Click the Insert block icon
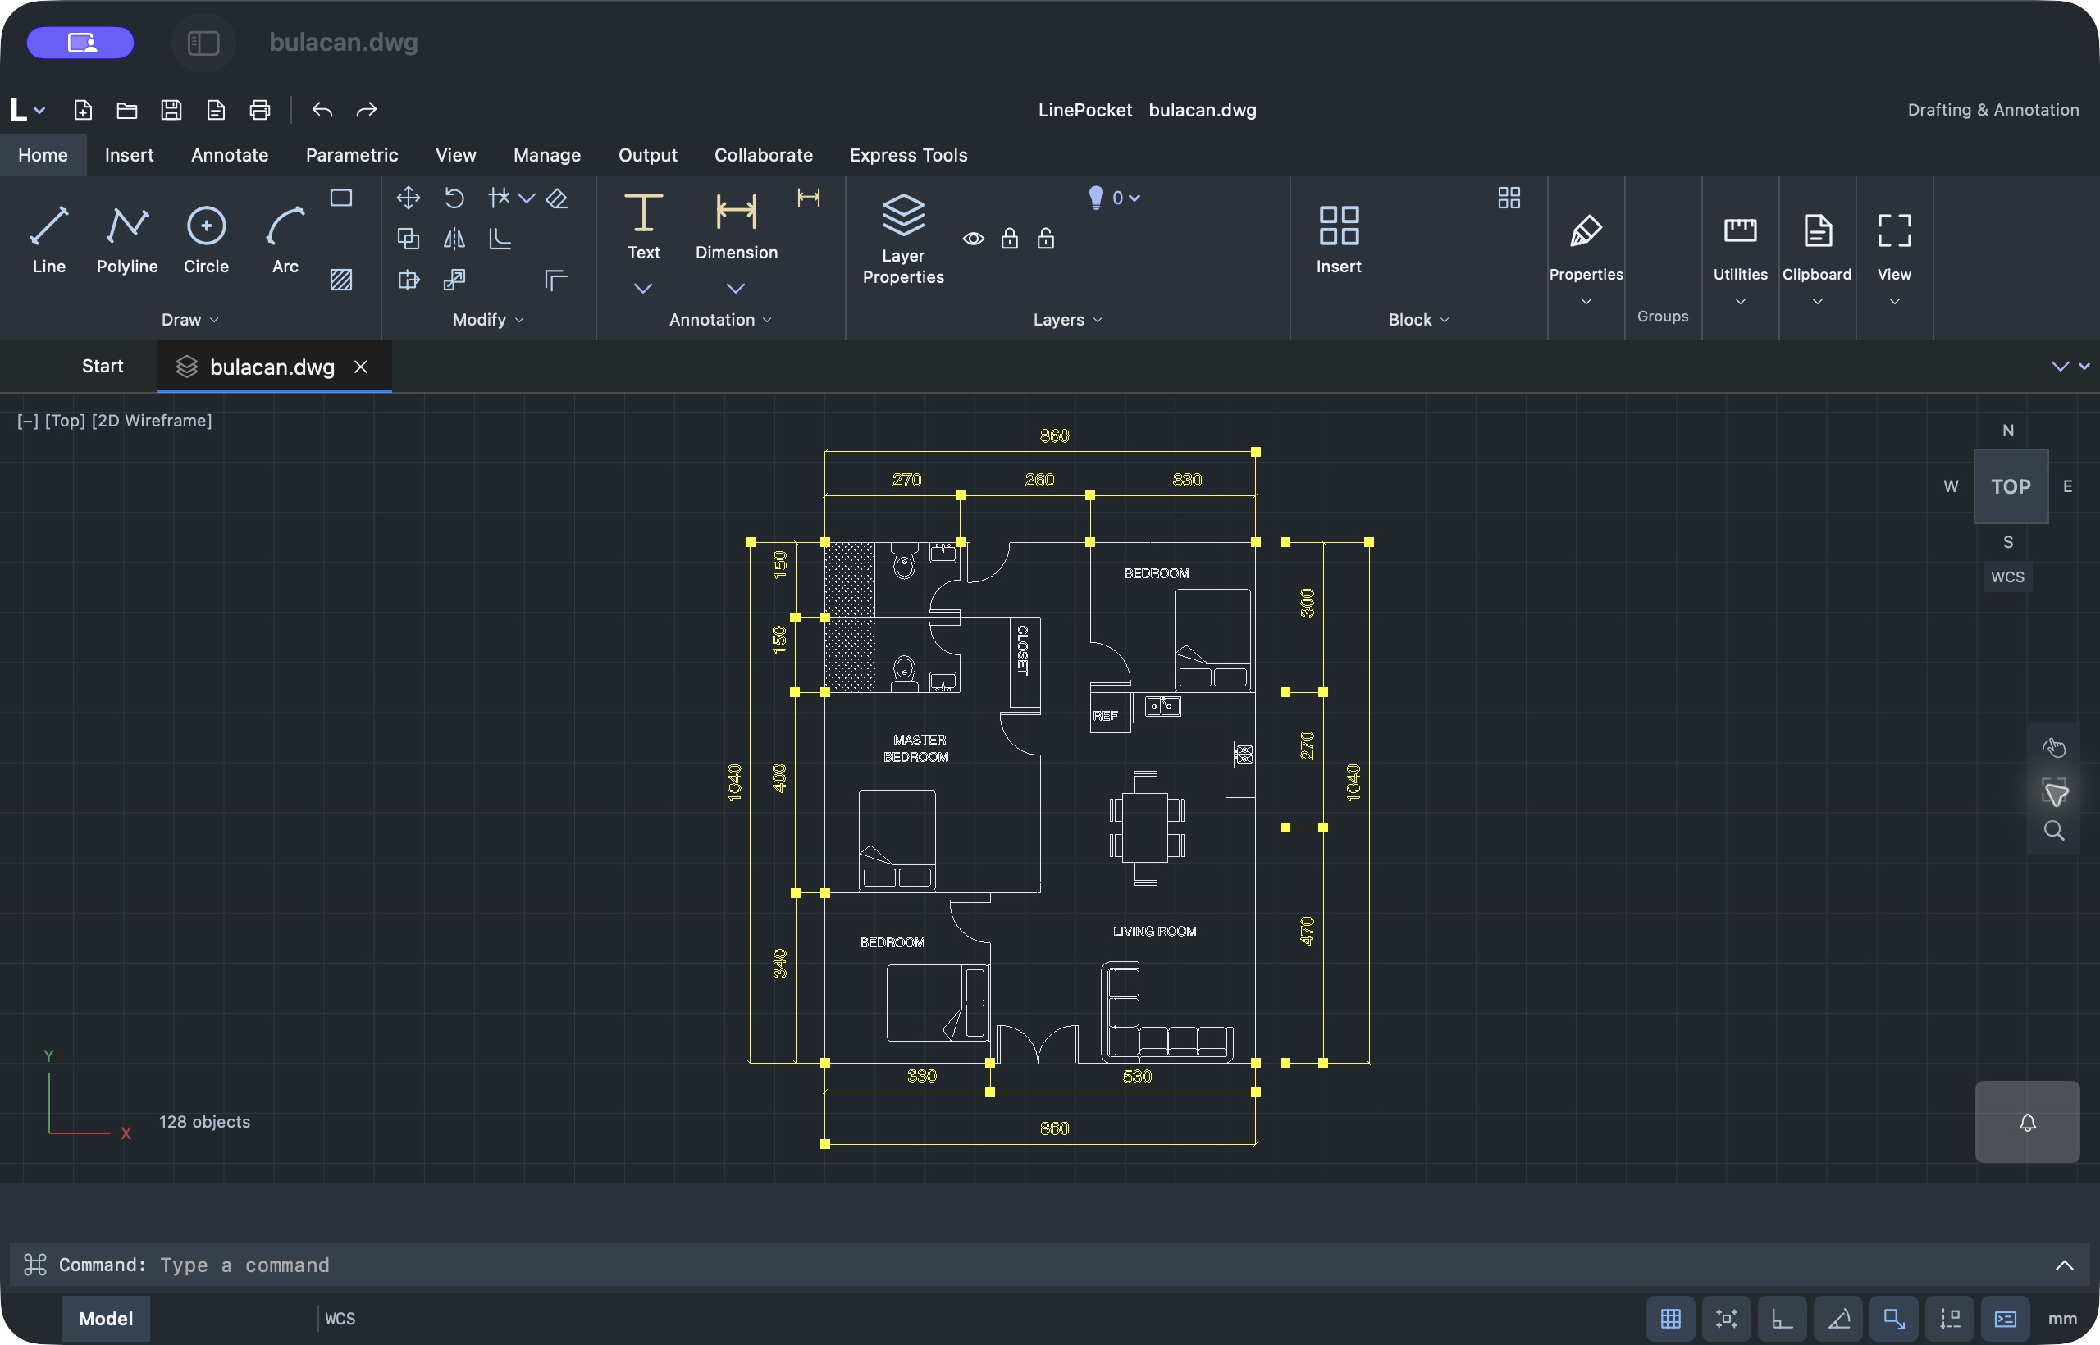This screenshot has width=2100, height=1345. coord(1338,240)
